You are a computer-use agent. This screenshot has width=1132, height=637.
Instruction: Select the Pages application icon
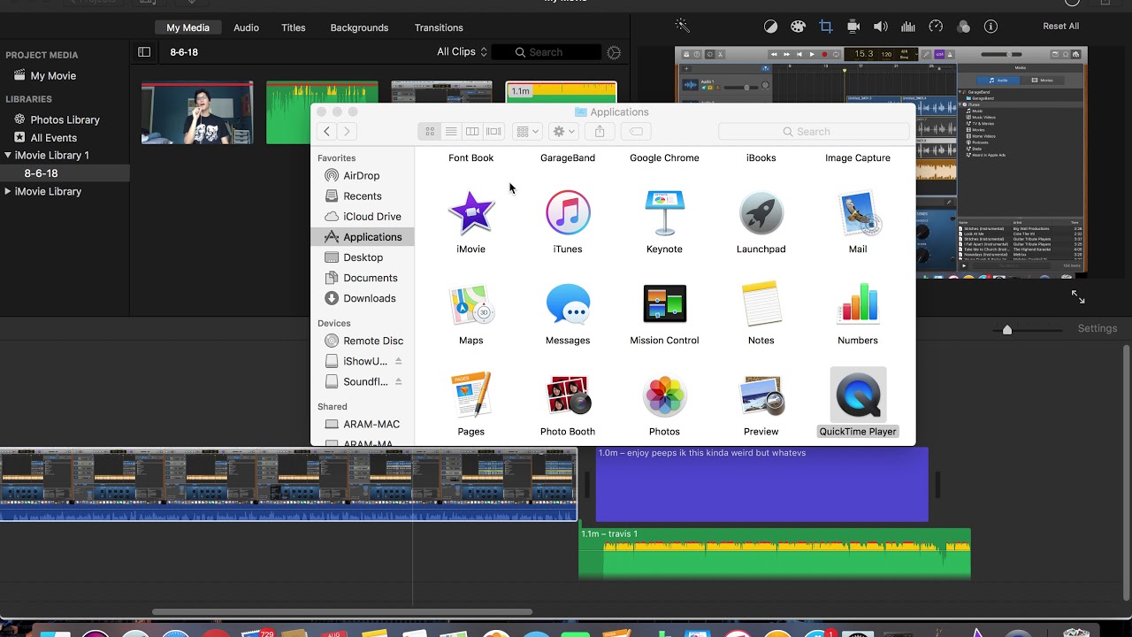(470, 395)
